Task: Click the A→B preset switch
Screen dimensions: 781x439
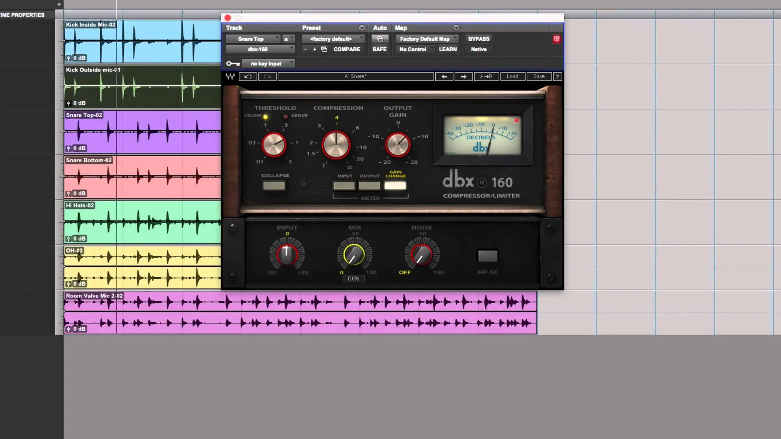Action: pos(486,76)
